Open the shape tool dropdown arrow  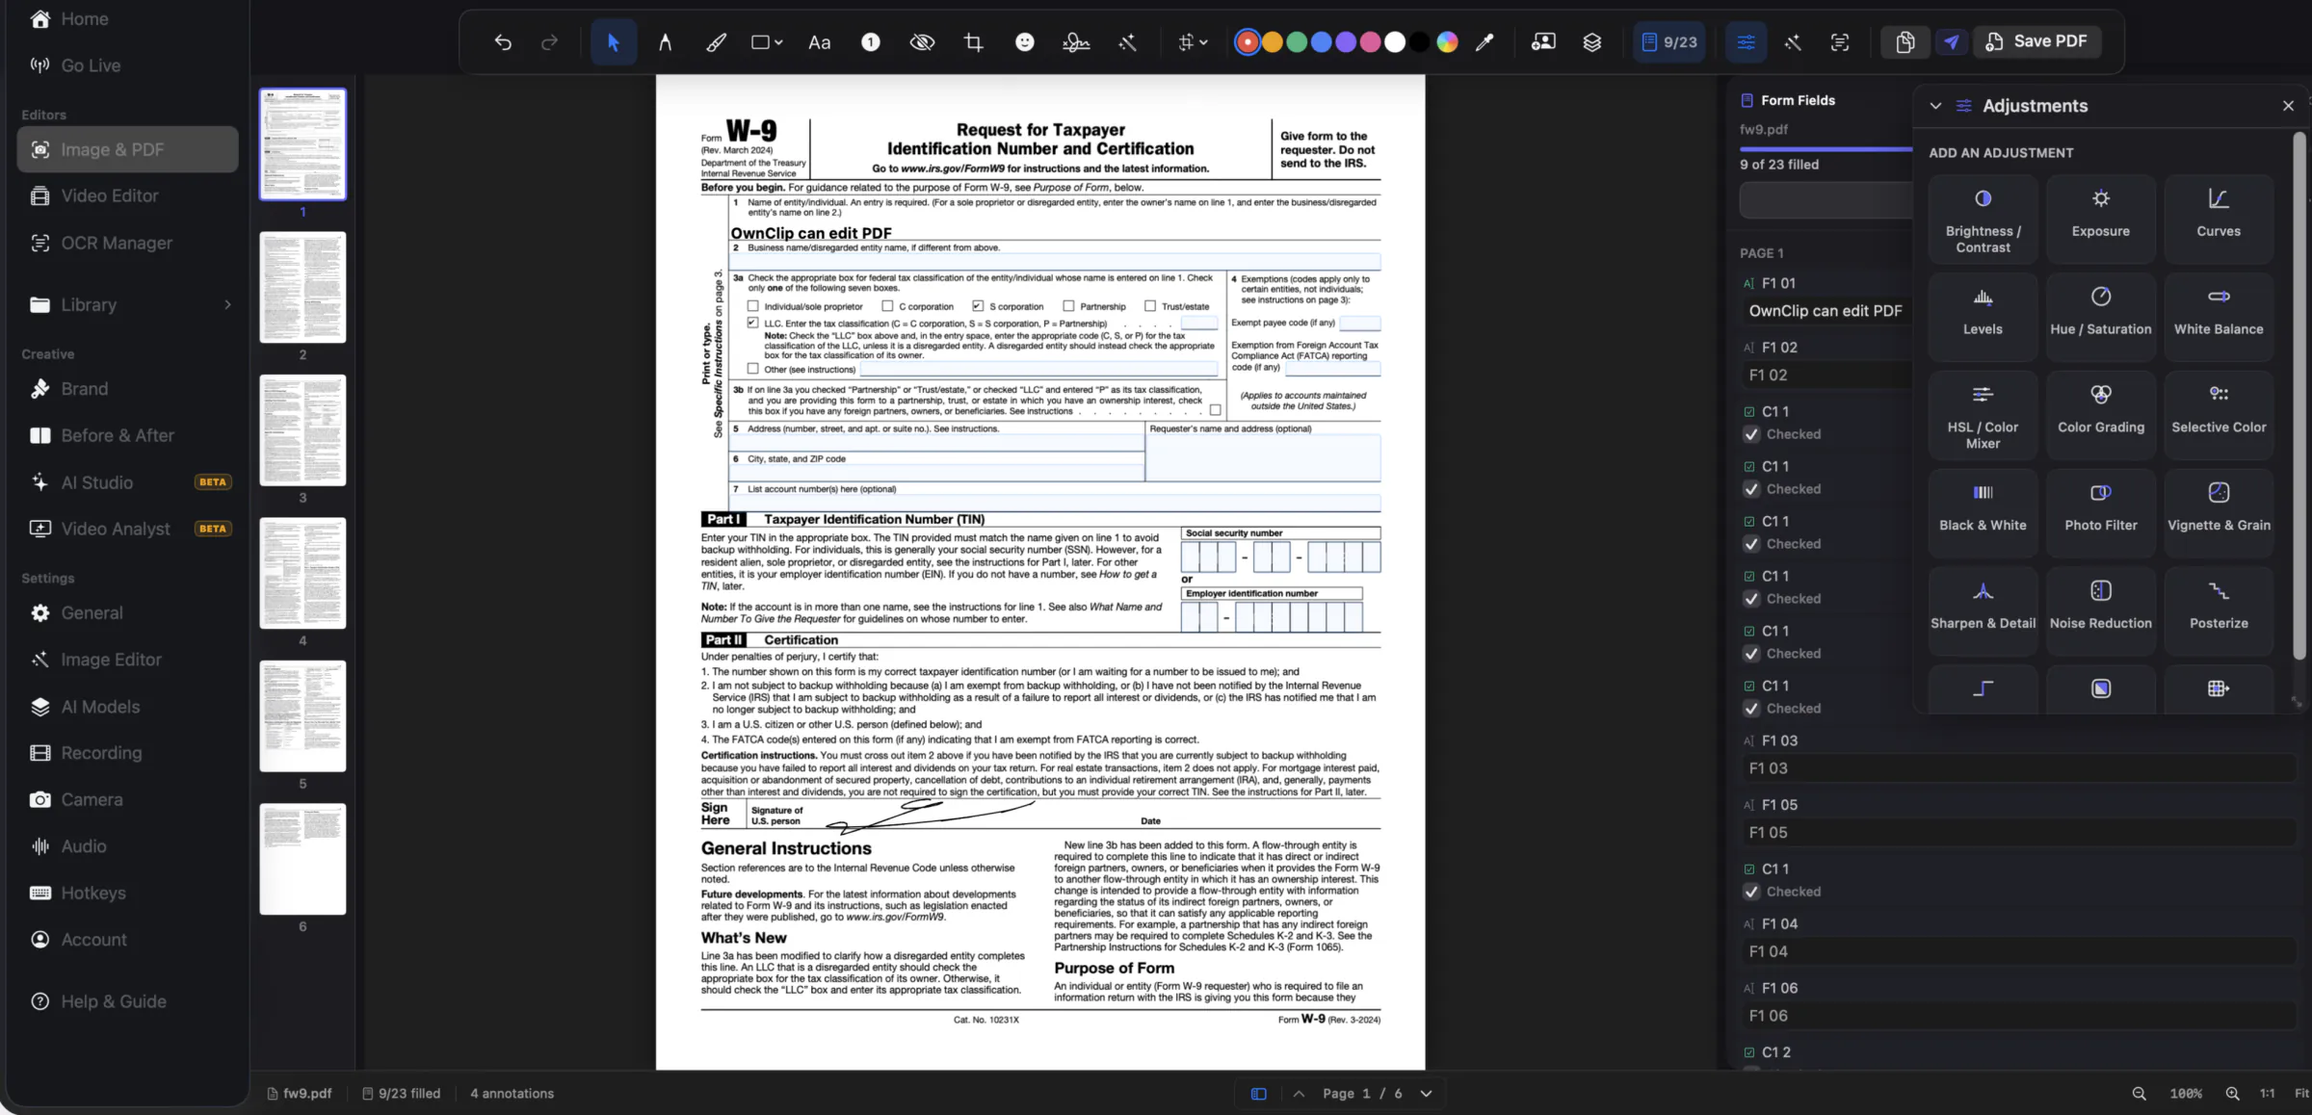778,42
